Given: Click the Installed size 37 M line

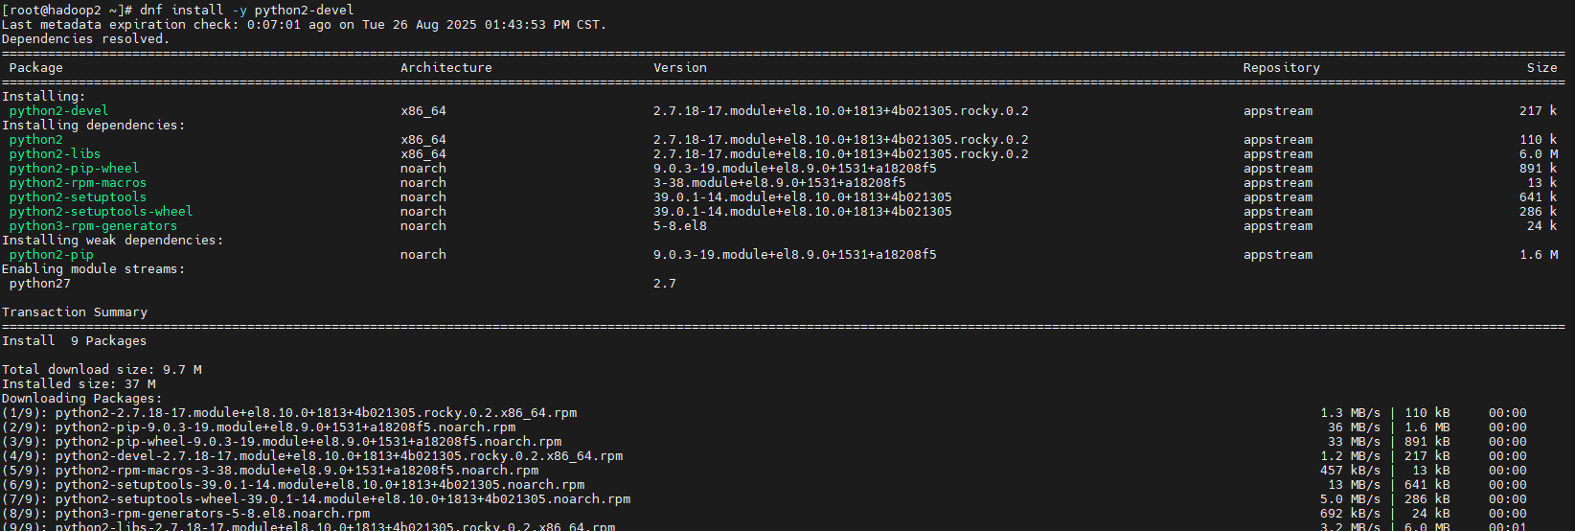Looking at the screenshot, I should 79,383.
